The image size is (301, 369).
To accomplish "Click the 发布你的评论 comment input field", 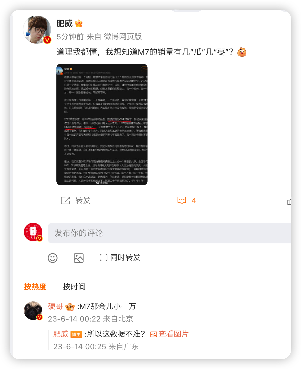I will [x=169, y=233].
